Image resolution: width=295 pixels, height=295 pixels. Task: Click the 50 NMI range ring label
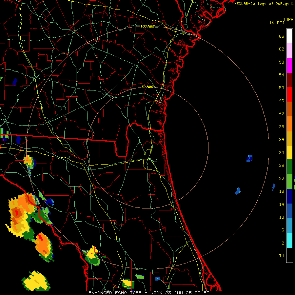click(x=147, y=87)
